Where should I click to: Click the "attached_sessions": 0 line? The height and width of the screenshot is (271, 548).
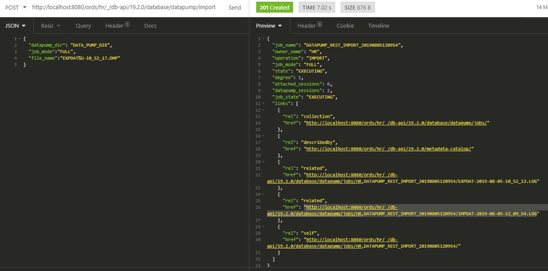302,84
